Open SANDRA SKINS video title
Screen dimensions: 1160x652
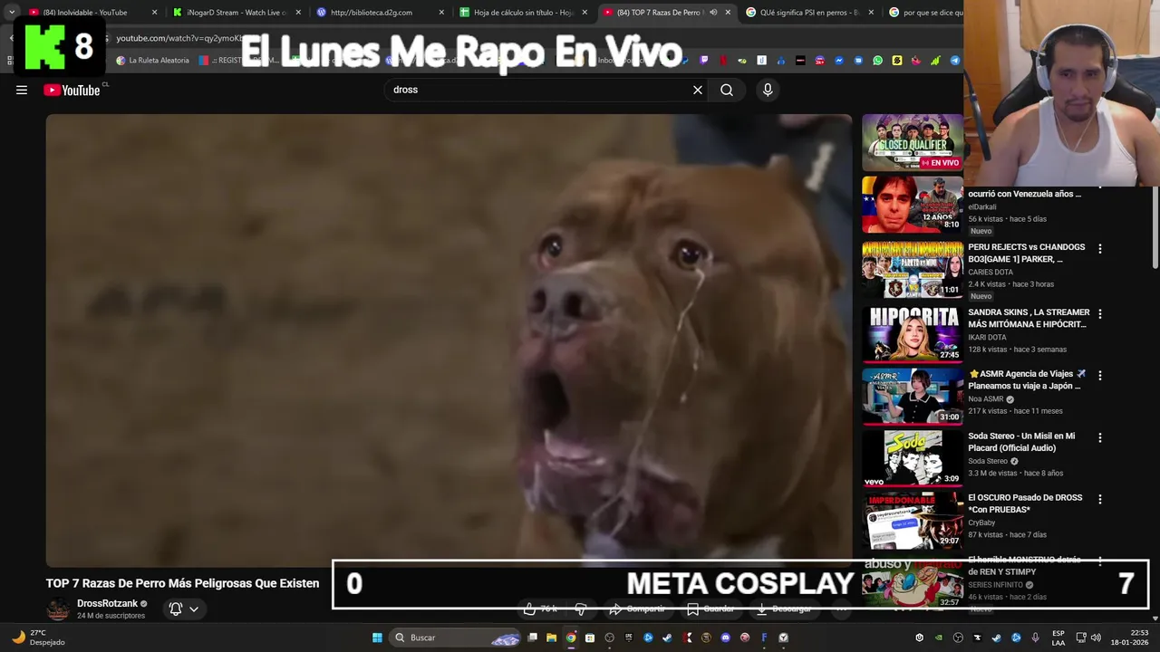[1029, 318]
